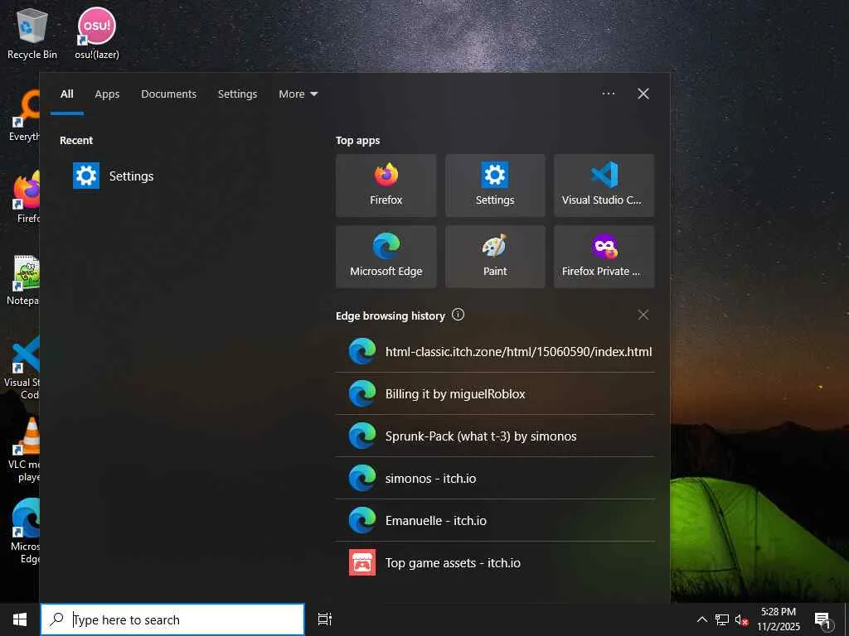849x636 pixels.
Task: Launch Paint from Top apps
Action: 495,257
